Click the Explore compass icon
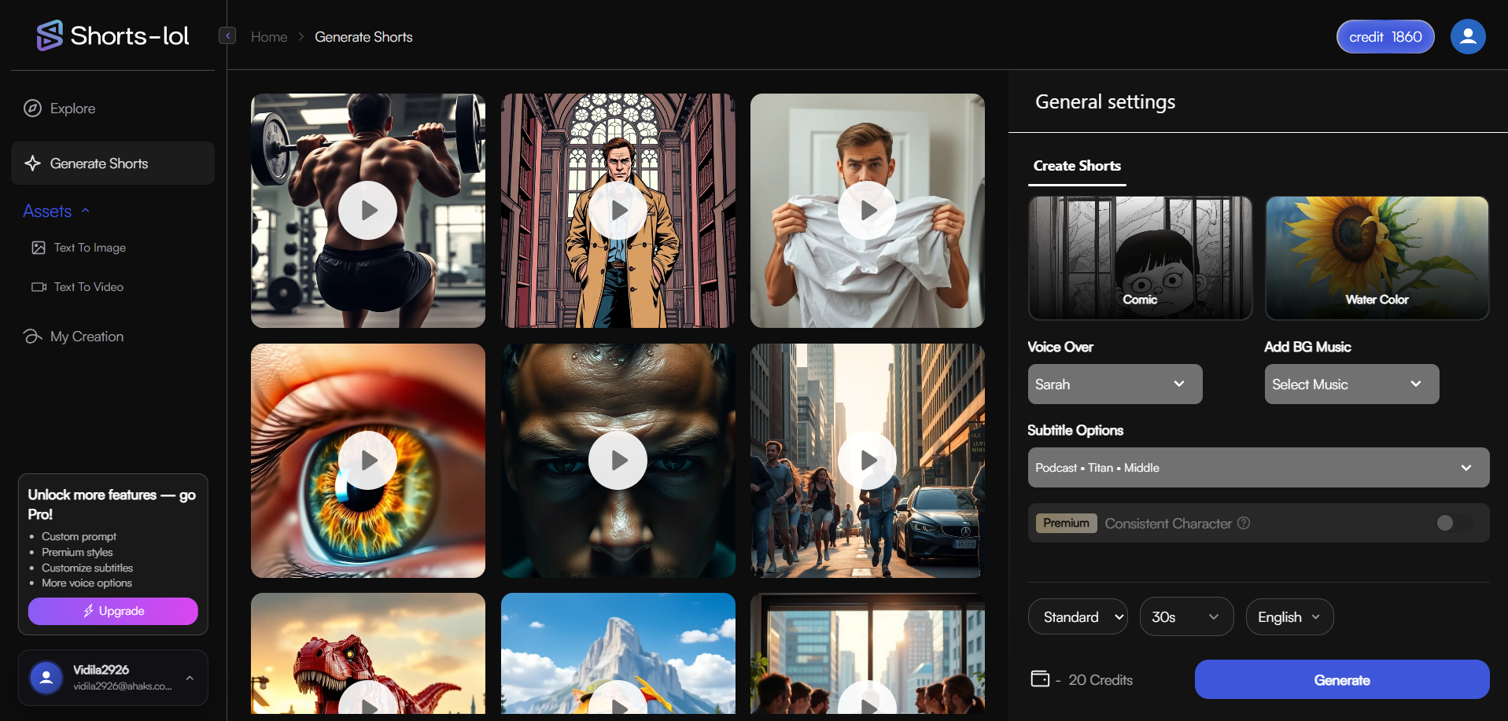 [x=32, y=109]
